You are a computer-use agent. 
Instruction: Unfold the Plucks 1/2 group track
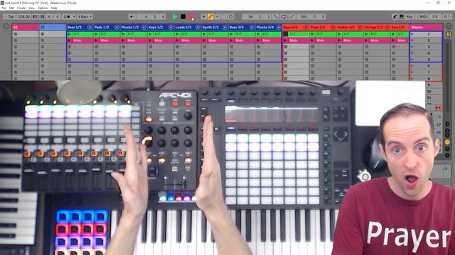(x=144, y=27)
